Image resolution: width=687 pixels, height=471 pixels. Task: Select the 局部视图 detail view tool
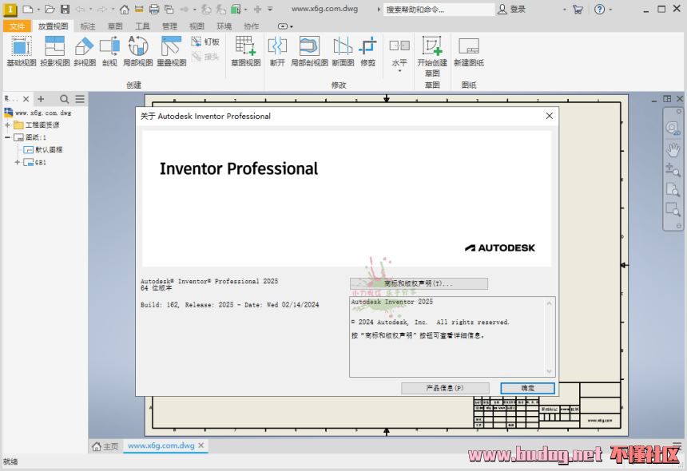click(x=137, y=51)
